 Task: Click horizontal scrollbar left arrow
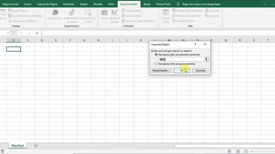[173, 146]
